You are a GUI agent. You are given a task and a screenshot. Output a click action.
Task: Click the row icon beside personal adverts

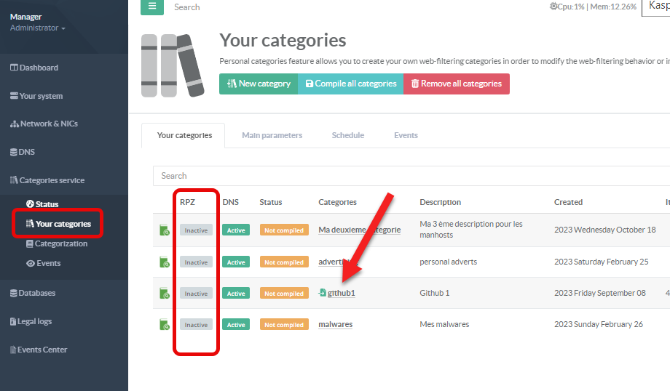coord(165,262)
